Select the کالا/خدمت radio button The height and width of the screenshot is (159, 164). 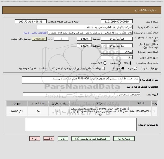(105, 63)
